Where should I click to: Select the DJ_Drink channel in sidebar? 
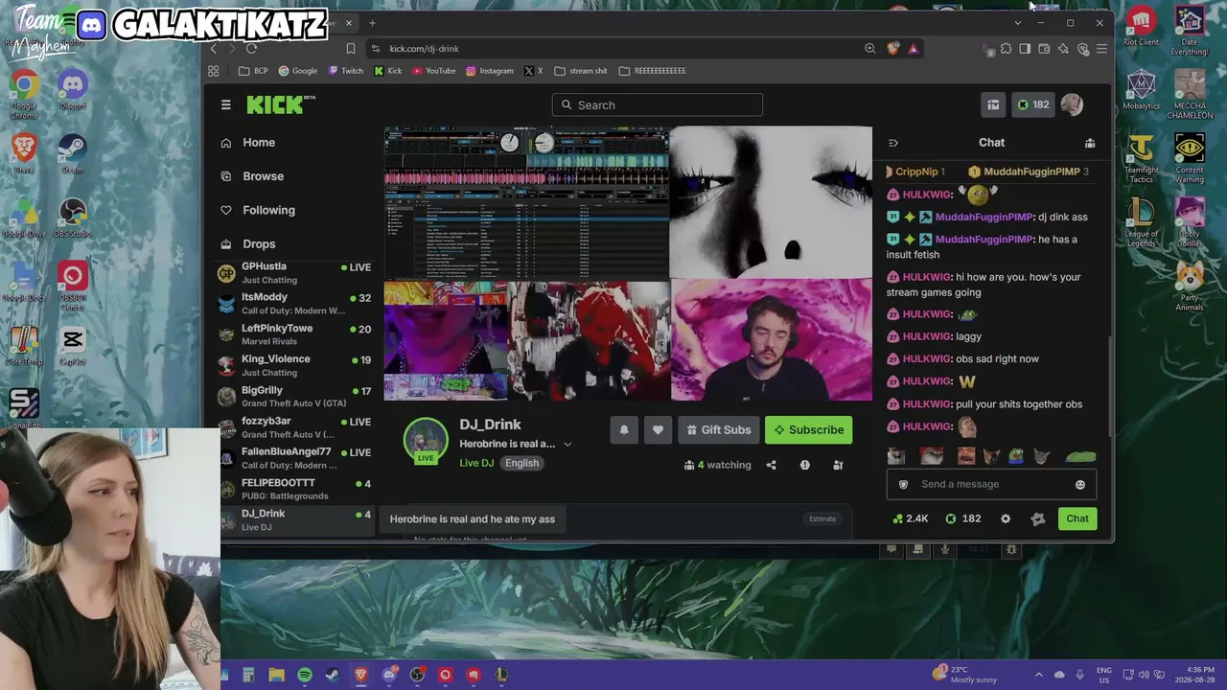pos(295,519)
